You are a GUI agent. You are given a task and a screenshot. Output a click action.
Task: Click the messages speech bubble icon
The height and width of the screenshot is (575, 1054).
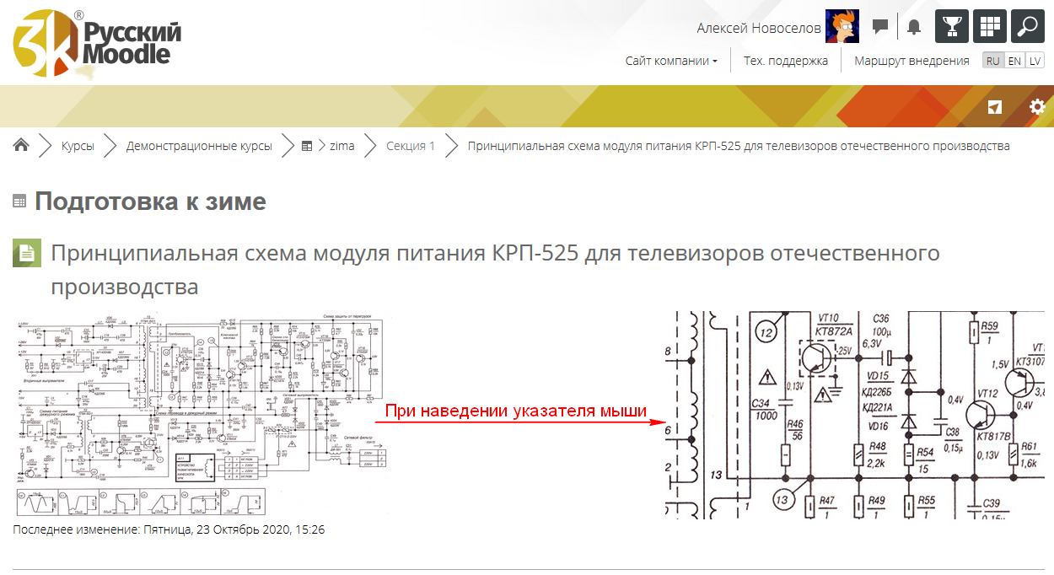[880, 27]
